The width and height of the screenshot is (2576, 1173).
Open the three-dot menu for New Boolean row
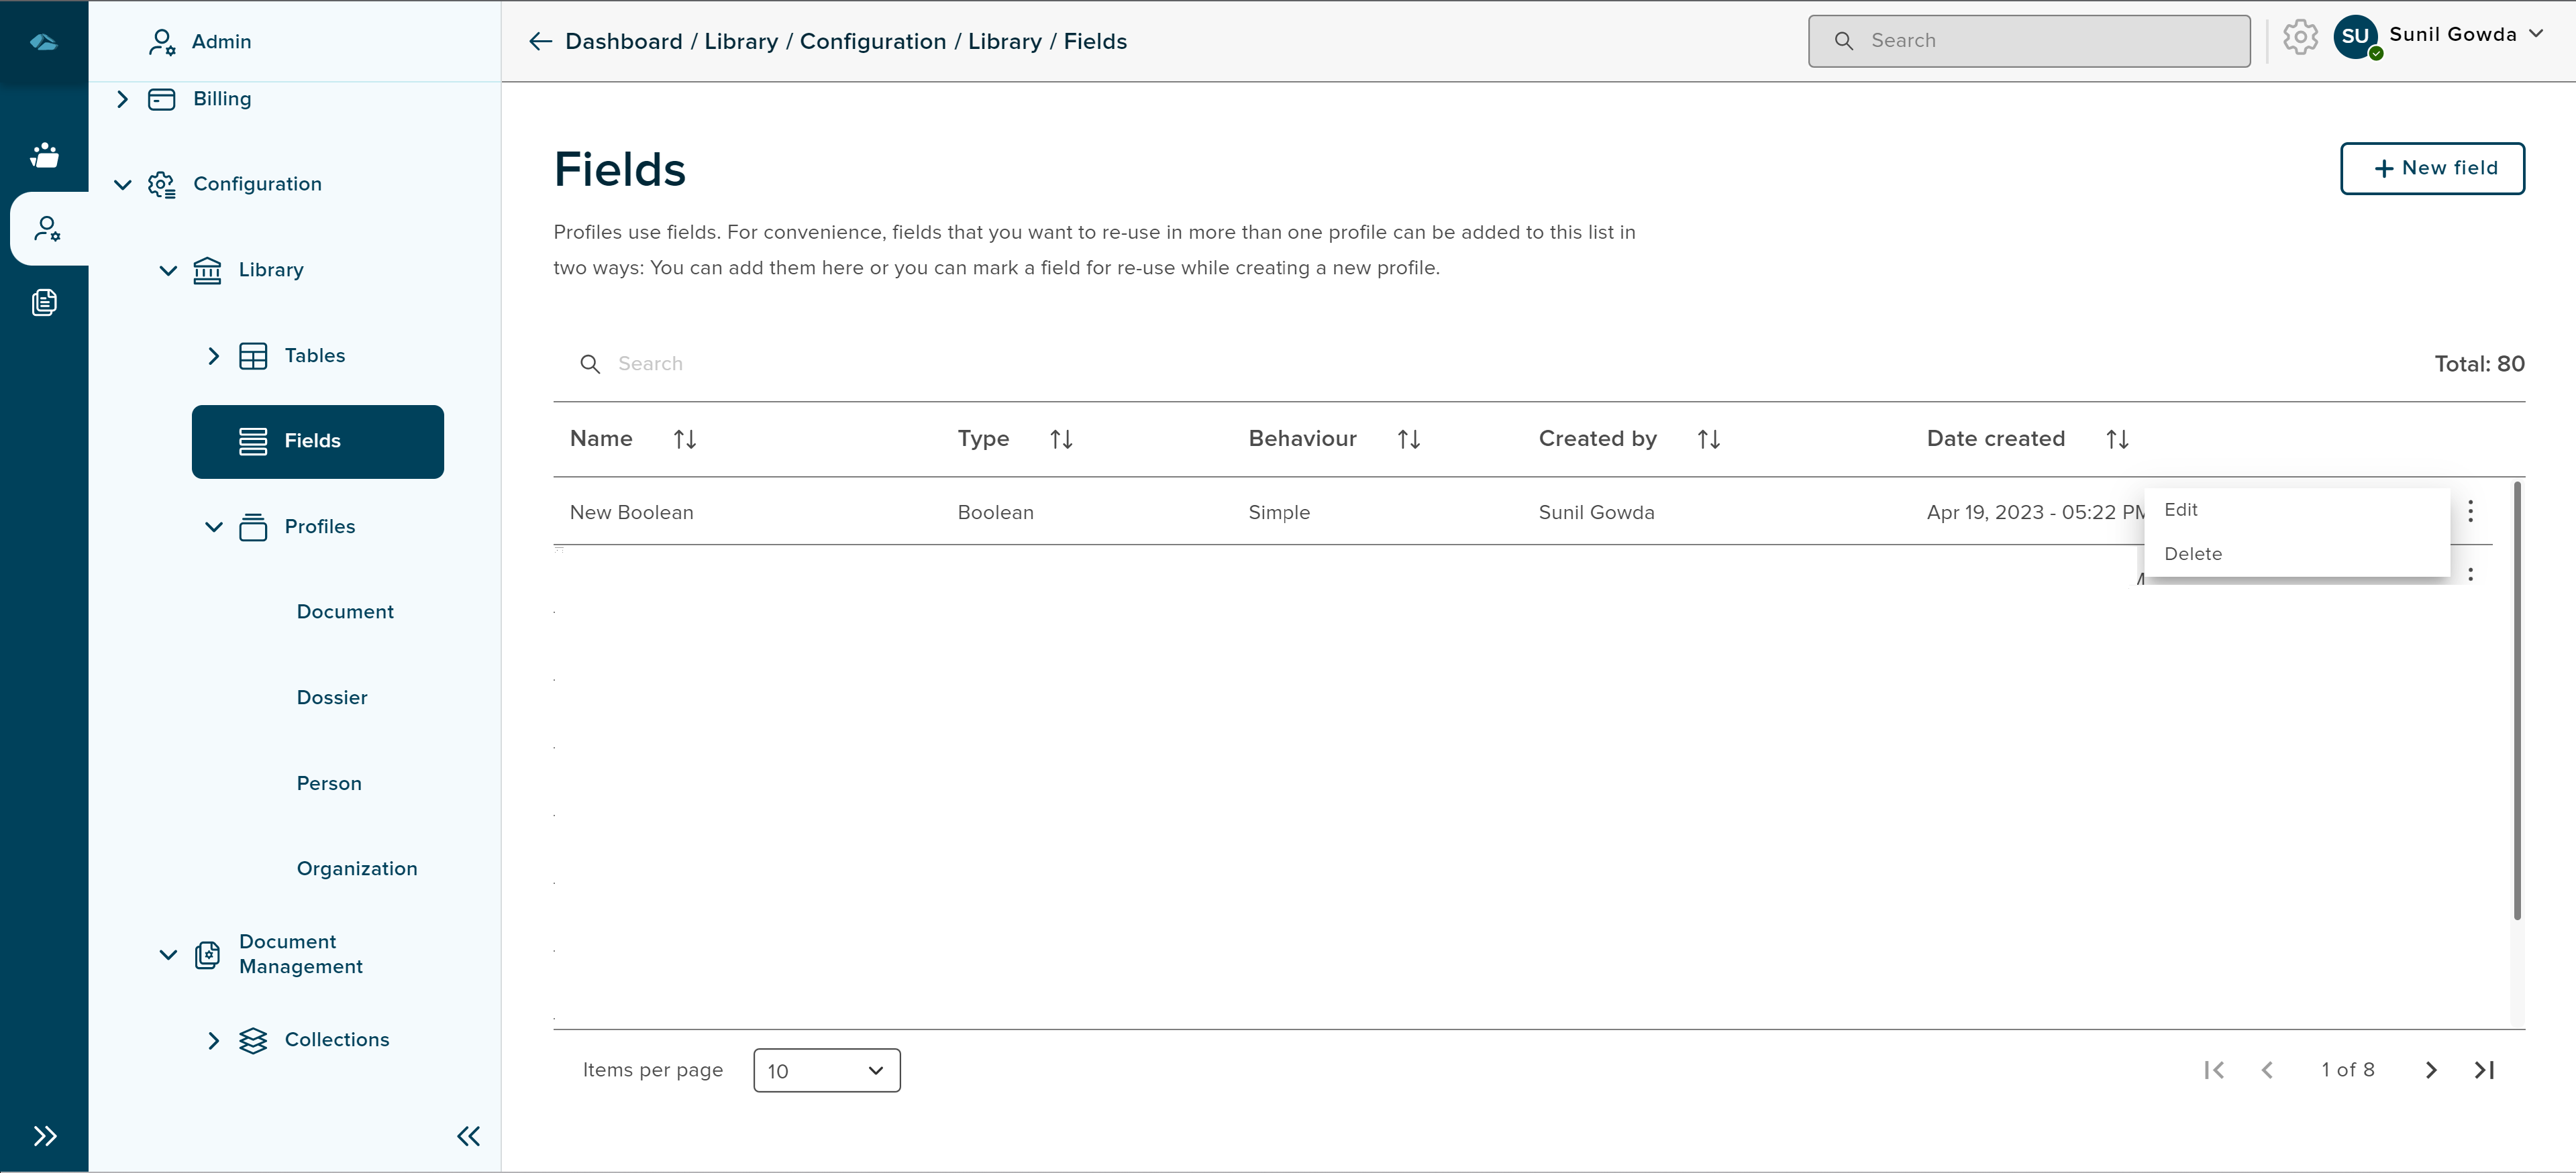(2470, 512)
